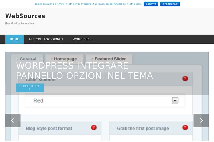
Task: Open cookie INFORMAZIONI button
Action: [x=170, y=4]
